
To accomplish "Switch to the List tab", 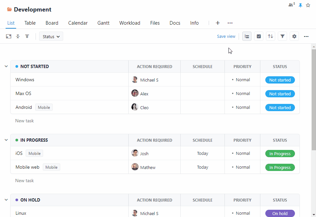I will pos(11,23).
